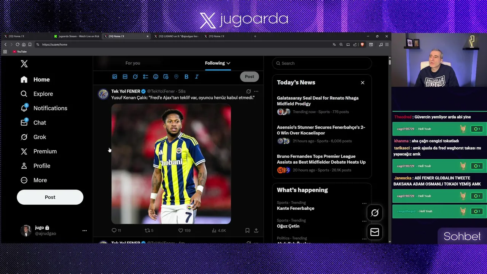Click the X logo in the sidebar
The image size is (487, 274).
click(24, 64)
